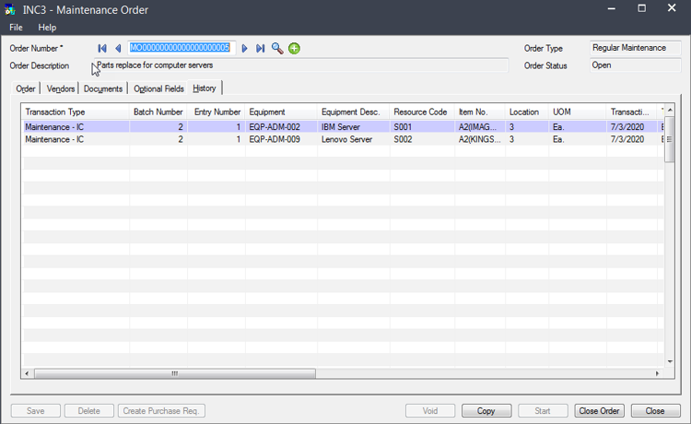The height and width of the screenshot is (424, 691).
Task: Click the Equipment Desc. column header
Action: click(x=354, y=112)
